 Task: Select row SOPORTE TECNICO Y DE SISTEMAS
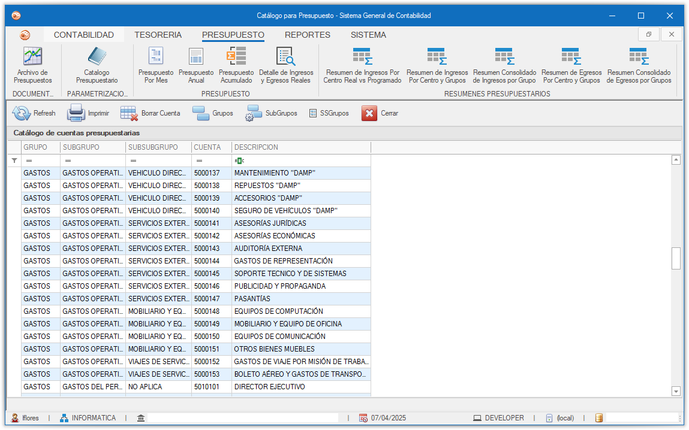click(196, 274)
